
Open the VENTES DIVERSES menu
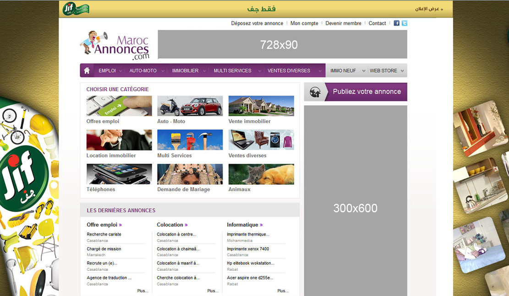pos(289,71)
